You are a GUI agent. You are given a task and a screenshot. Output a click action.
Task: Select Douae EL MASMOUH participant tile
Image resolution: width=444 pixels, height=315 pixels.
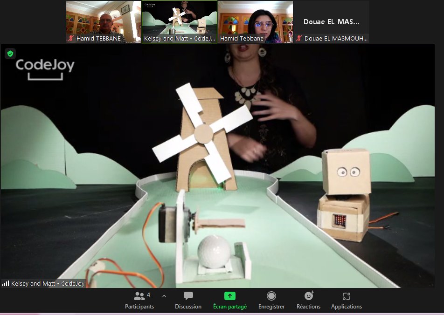331,22
